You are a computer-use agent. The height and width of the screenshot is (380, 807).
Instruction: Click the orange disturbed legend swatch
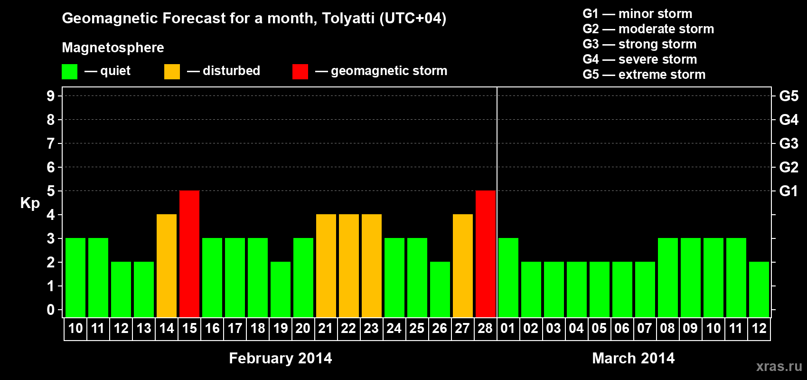coord(172,72)
